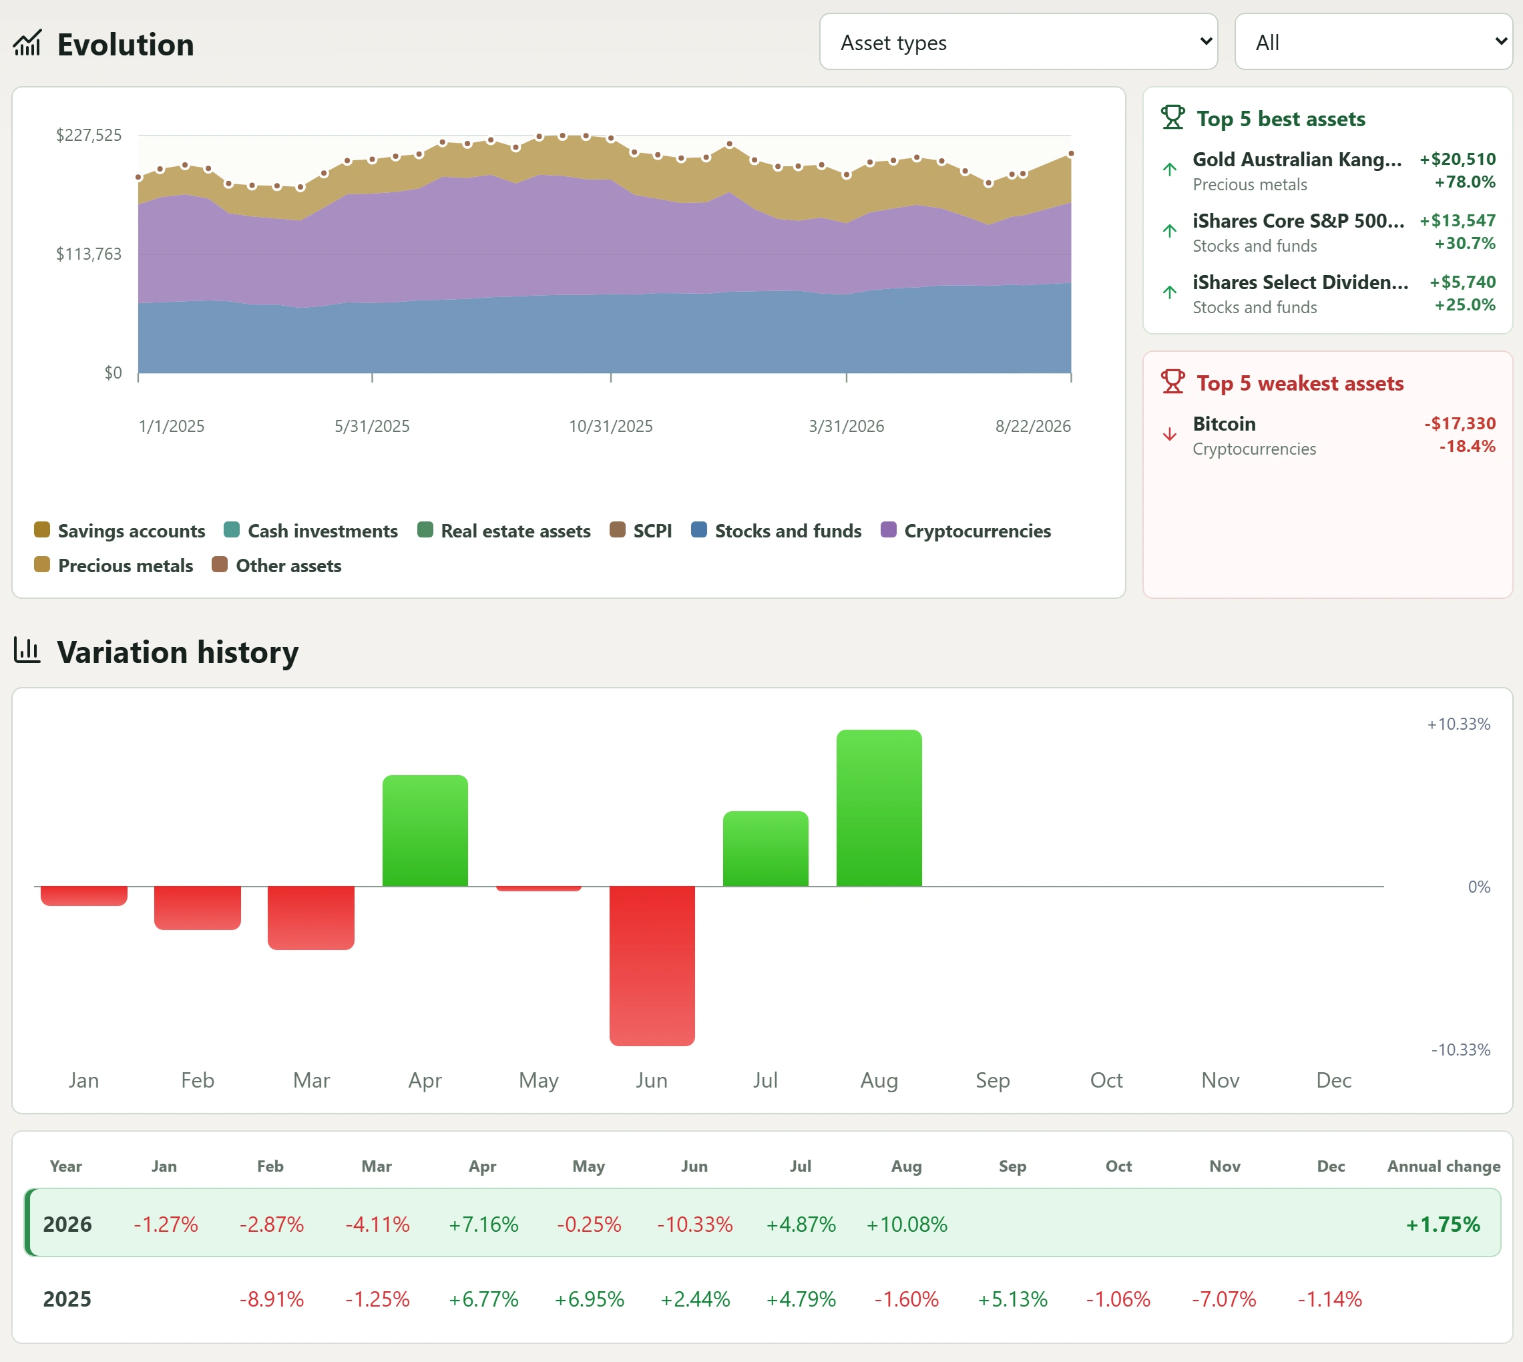Select the 2025 year row

(x=763, y=1299)
